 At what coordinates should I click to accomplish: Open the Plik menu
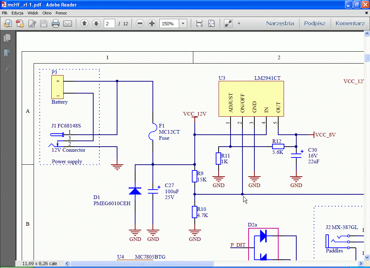[5, 13]
